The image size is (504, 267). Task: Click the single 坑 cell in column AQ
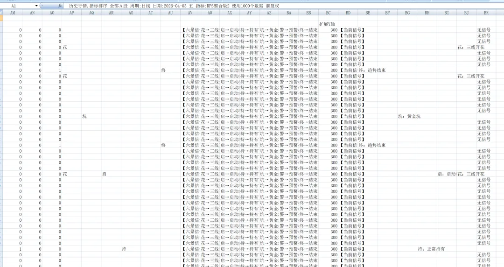(x=91, y=116)
